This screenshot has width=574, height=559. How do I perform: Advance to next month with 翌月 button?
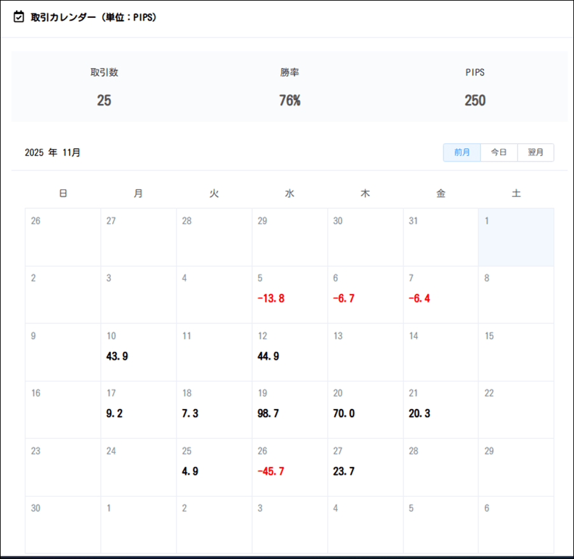tap(536, 153)
